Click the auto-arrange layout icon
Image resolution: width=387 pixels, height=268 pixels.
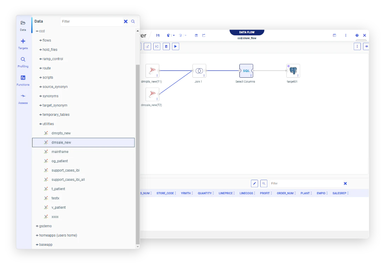click(x=157, y=46)
